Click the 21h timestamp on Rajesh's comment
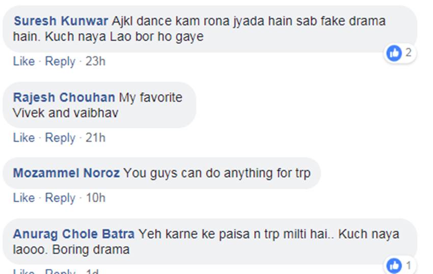 tap(95, 138)
